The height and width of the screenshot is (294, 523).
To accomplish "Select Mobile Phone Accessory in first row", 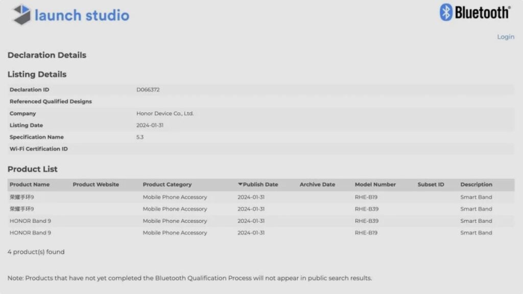I will click(x=175, y=197).
